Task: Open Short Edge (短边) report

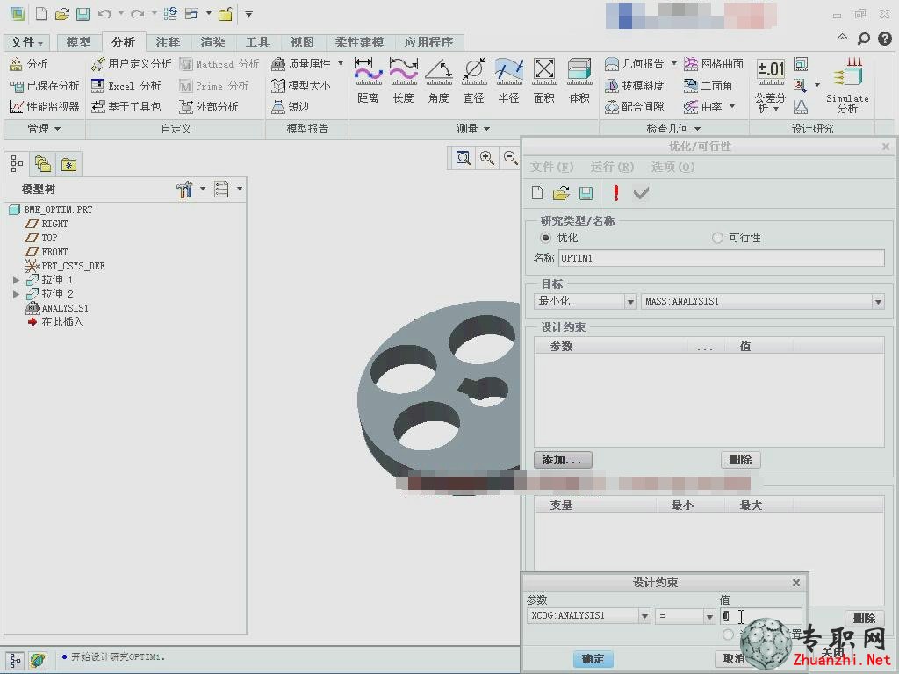Action: tap(291, 106)
